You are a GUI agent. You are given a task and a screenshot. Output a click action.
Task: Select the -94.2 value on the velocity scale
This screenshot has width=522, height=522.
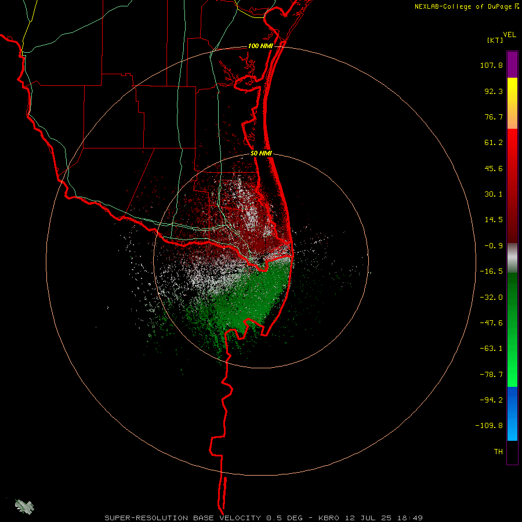(x=491, y=400)
